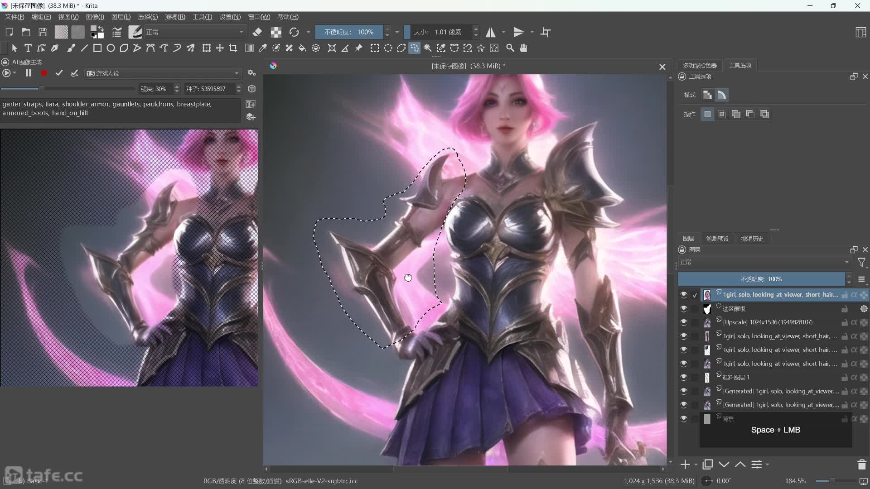The height and width of the screenshot is (489, 870).
Task: Randomize seed dice icon
Action: tap(252, 89)
